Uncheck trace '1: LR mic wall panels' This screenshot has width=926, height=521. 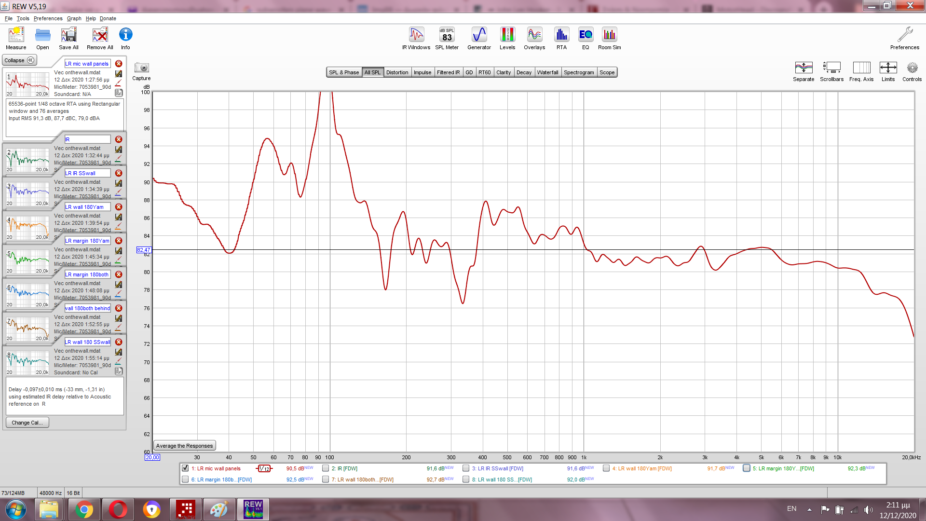click(x=185, y=468)
